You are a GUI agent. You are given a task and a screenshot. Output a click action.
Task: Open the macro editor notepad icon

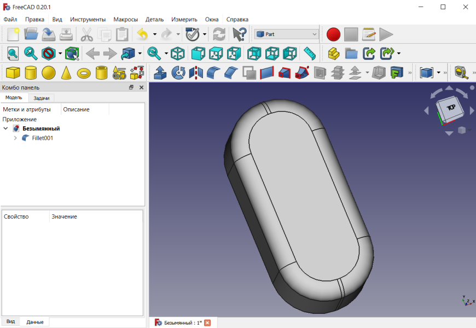coord(369,34)
